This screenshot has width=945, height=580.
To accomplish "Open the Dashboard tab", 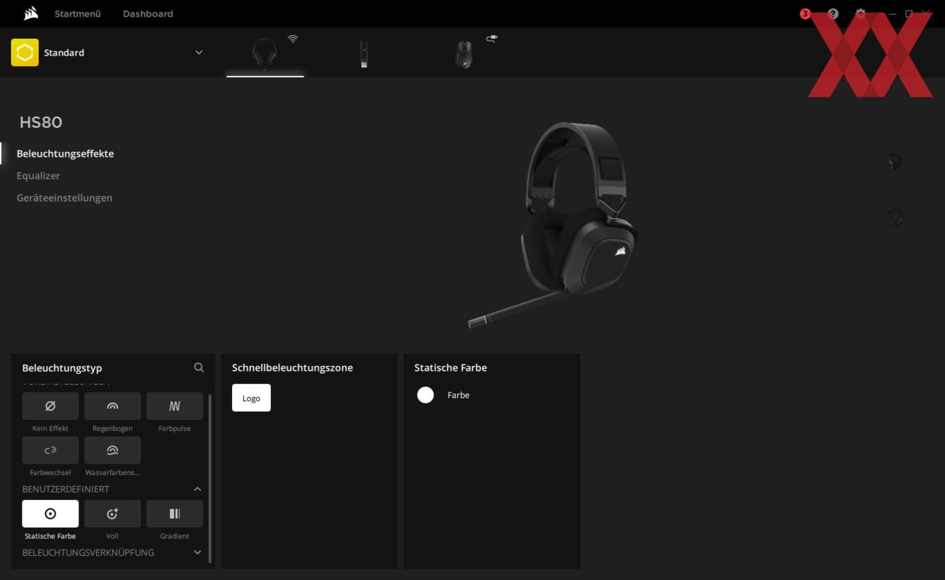I will pos(148,14).
